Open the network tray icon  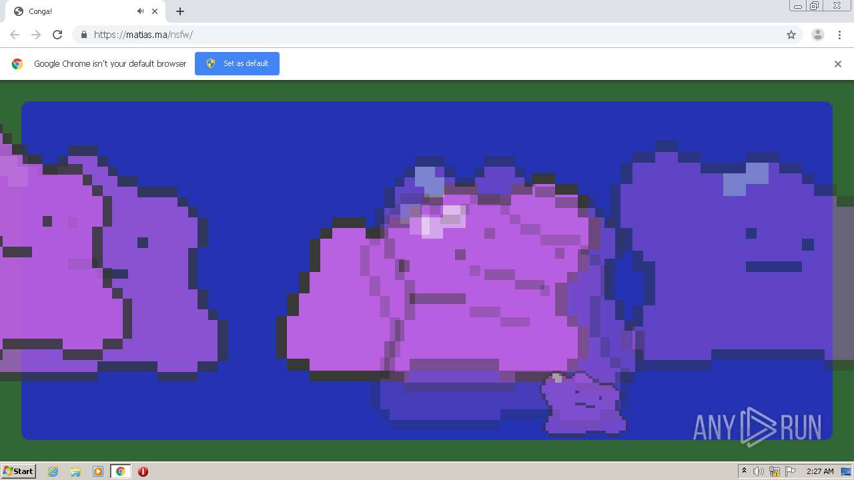coord(775,471)
